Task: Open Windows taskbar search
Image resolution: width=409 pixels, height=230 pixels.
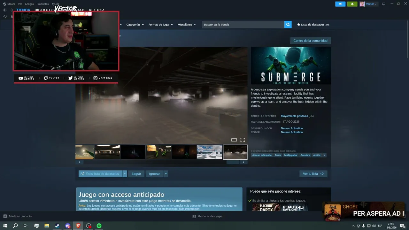Action: tap(15, 226)
